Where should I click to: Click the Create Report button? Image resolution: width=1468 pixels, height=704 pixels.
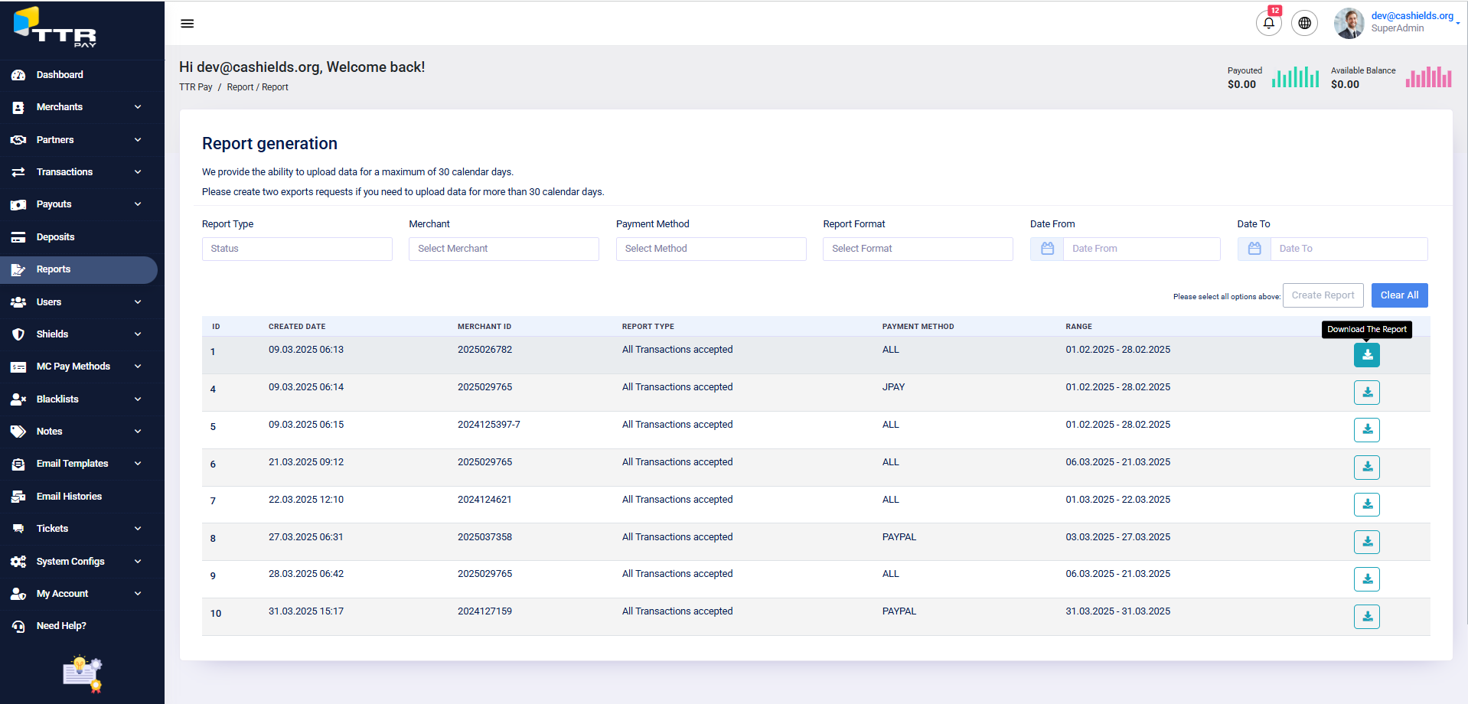point(1323,295)
